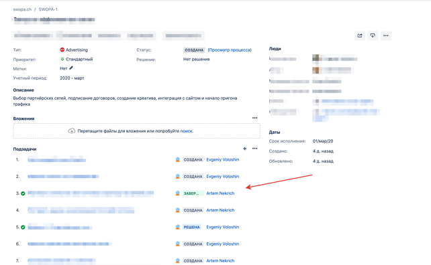
Task: Click Просмотр процесса link
Action: click(x=230, y=50)
